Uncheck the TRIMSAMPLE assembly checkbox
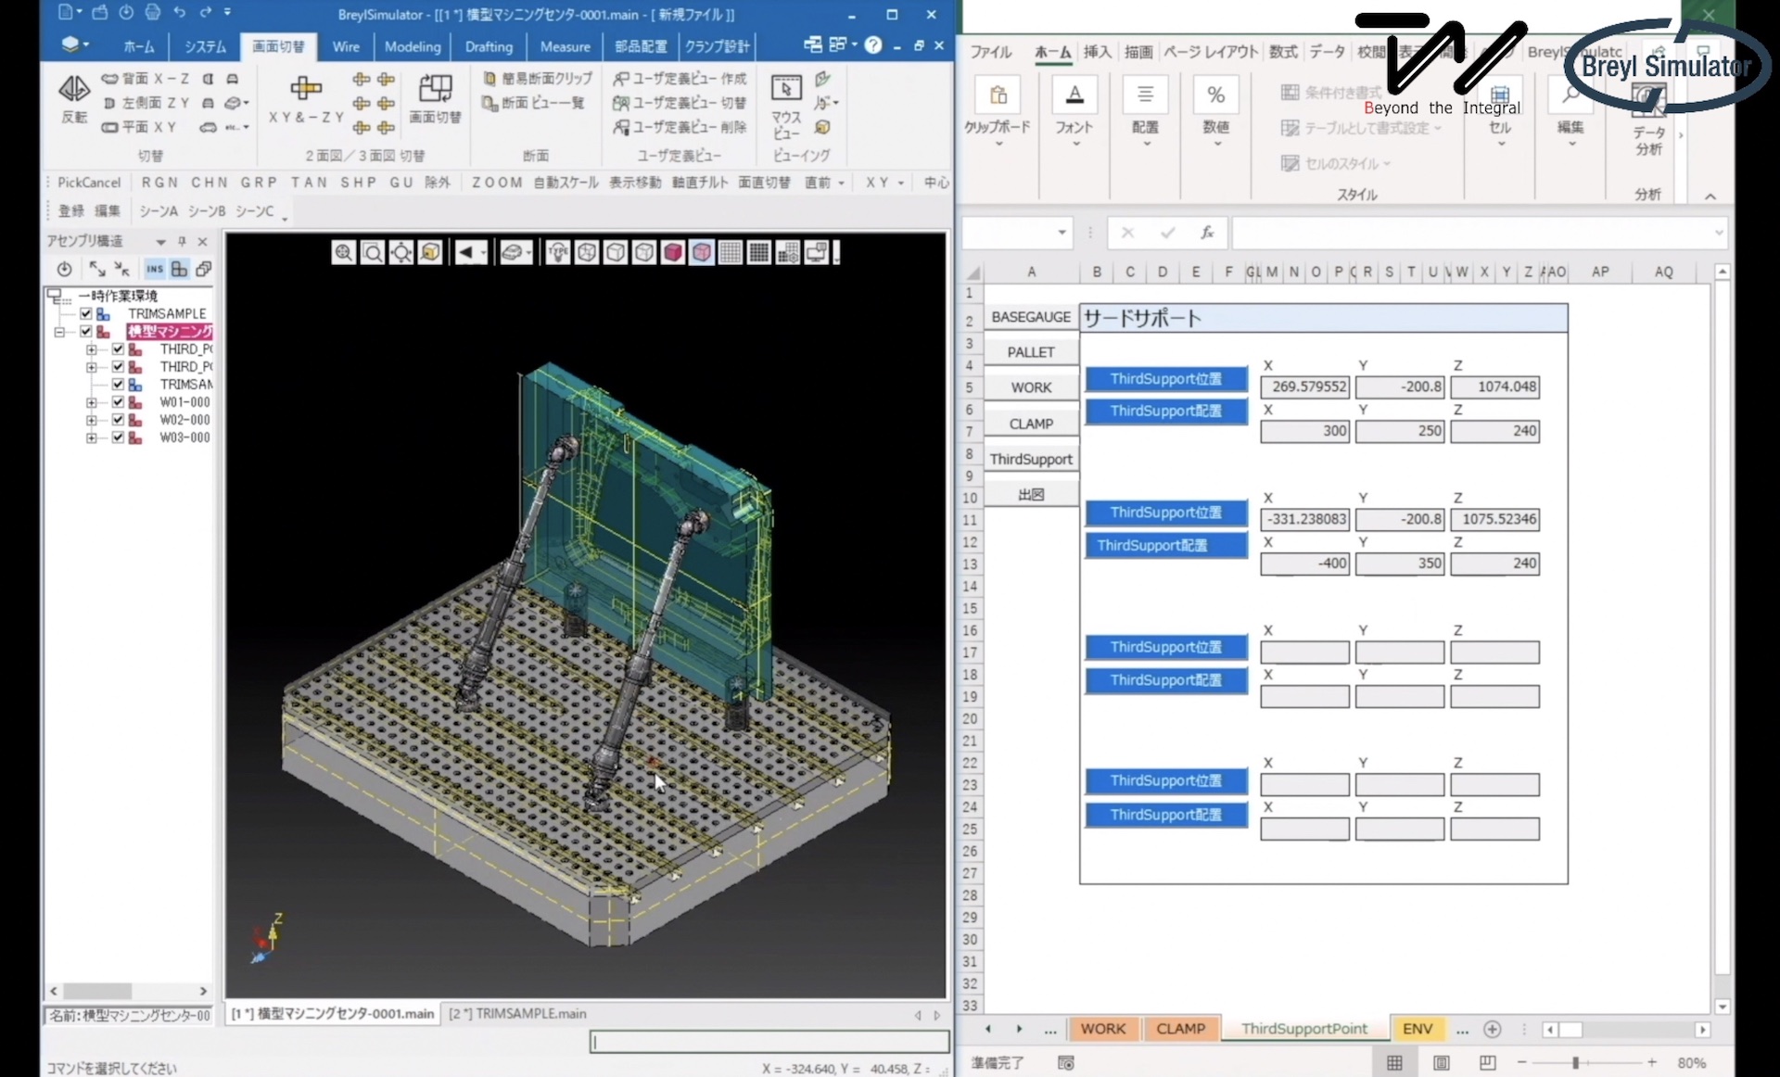Image resolution: width=1780 pixels, height=1077 pixels. coord(86,313)
